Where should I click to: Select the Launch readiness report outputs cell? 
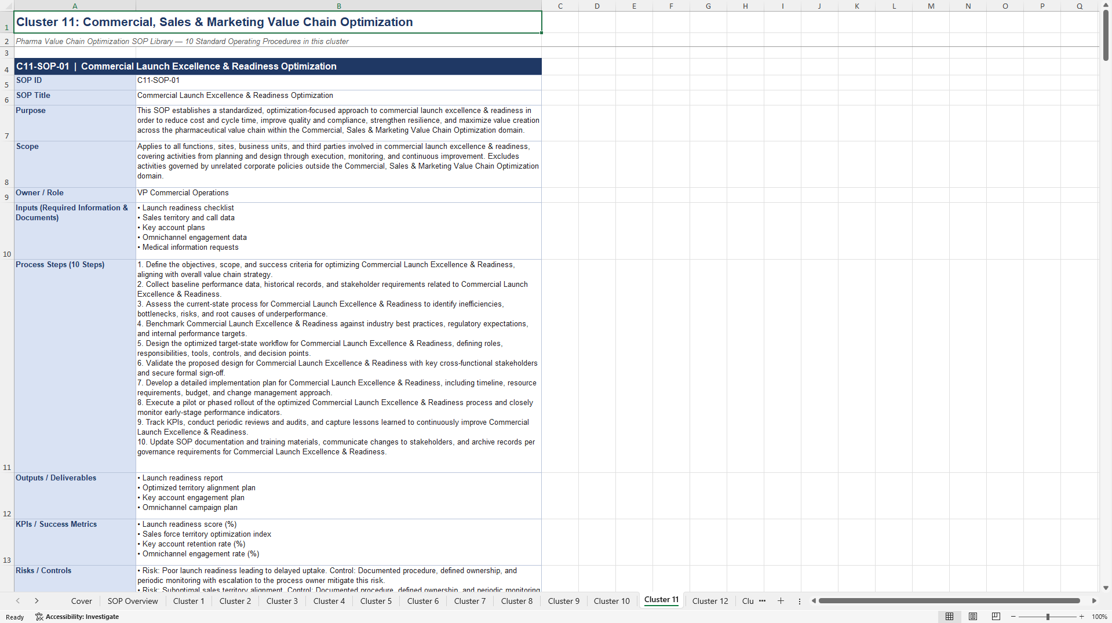click(x=339, y=496)
